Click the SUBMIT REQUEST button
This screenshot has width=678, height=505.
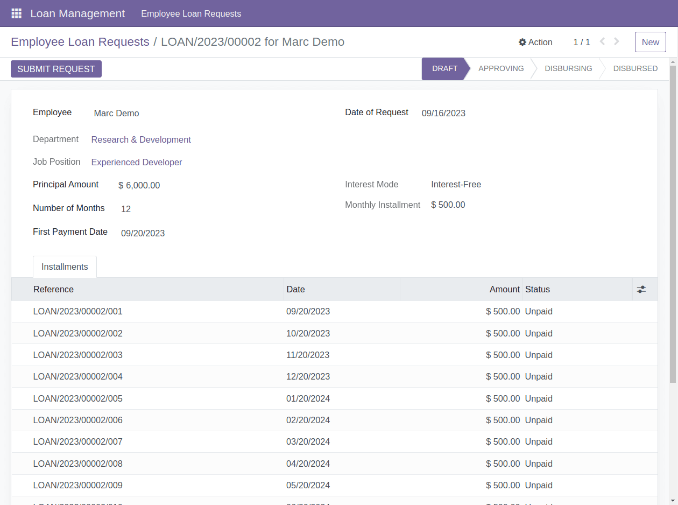pos(55,68)
